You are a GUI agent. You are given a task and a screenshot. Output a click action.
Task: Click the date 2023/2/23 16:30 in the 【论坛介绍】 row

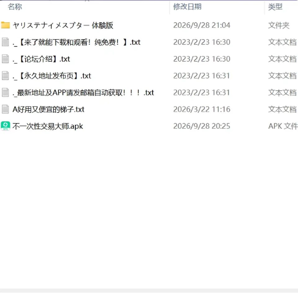(x=202, y=59)
